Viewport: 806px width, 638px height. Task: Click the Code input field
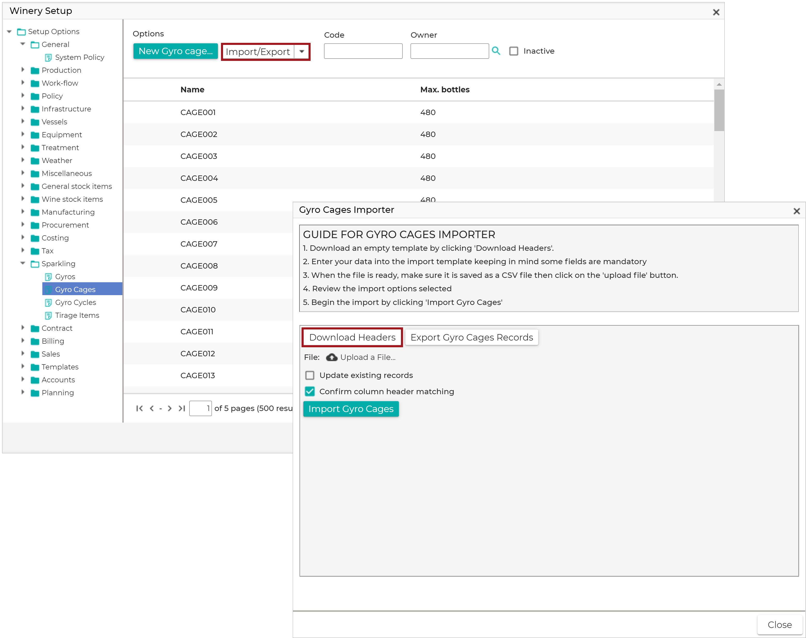pyautogui.click(x=363, y=51)
